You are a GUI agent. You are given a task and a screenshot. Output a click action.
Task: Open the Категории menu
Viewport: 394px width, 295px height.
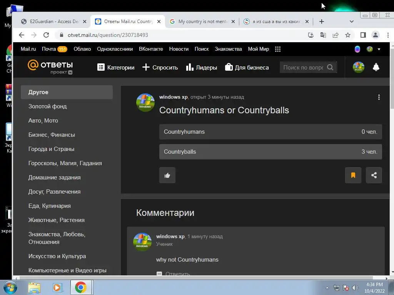click(116, 67)
